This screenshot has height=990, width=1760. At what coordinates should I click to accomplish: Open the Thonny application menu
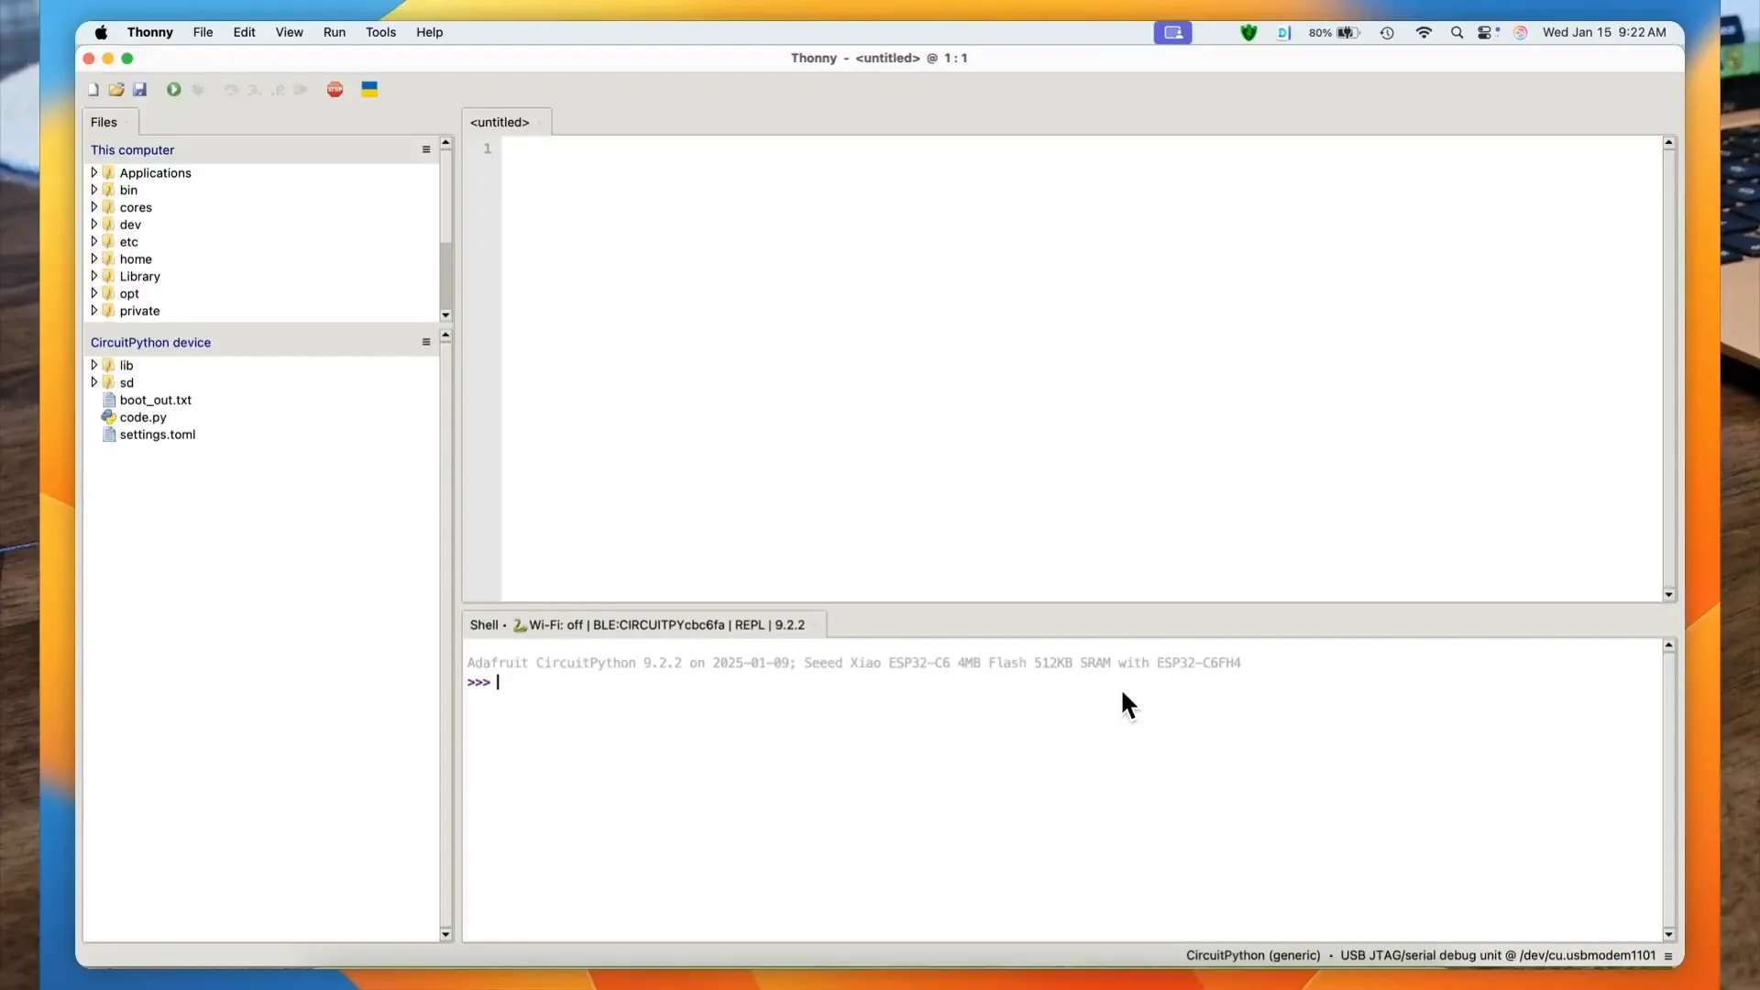[x=150, y=32]
